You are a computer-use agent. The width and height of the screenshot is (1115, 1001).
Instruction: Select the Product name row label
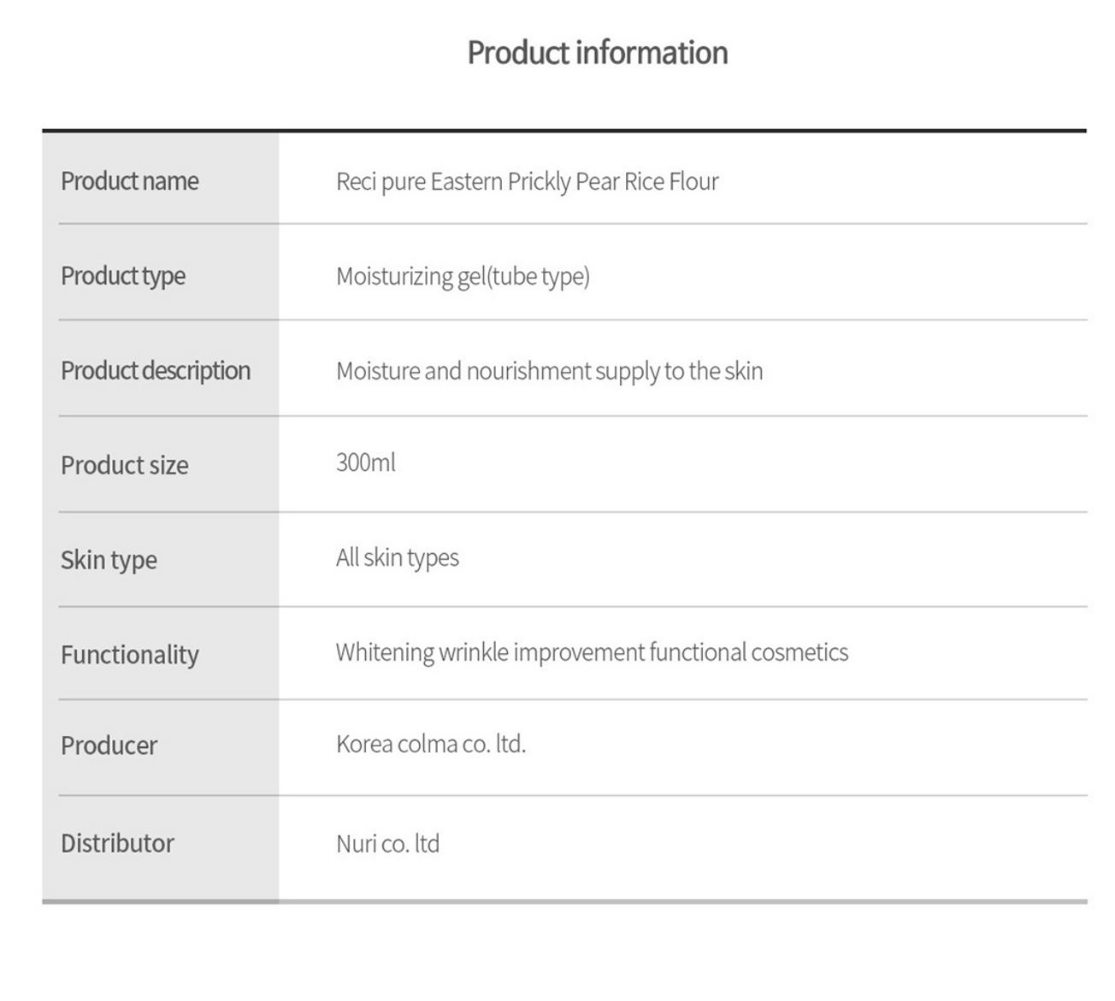tap(129, 181)
